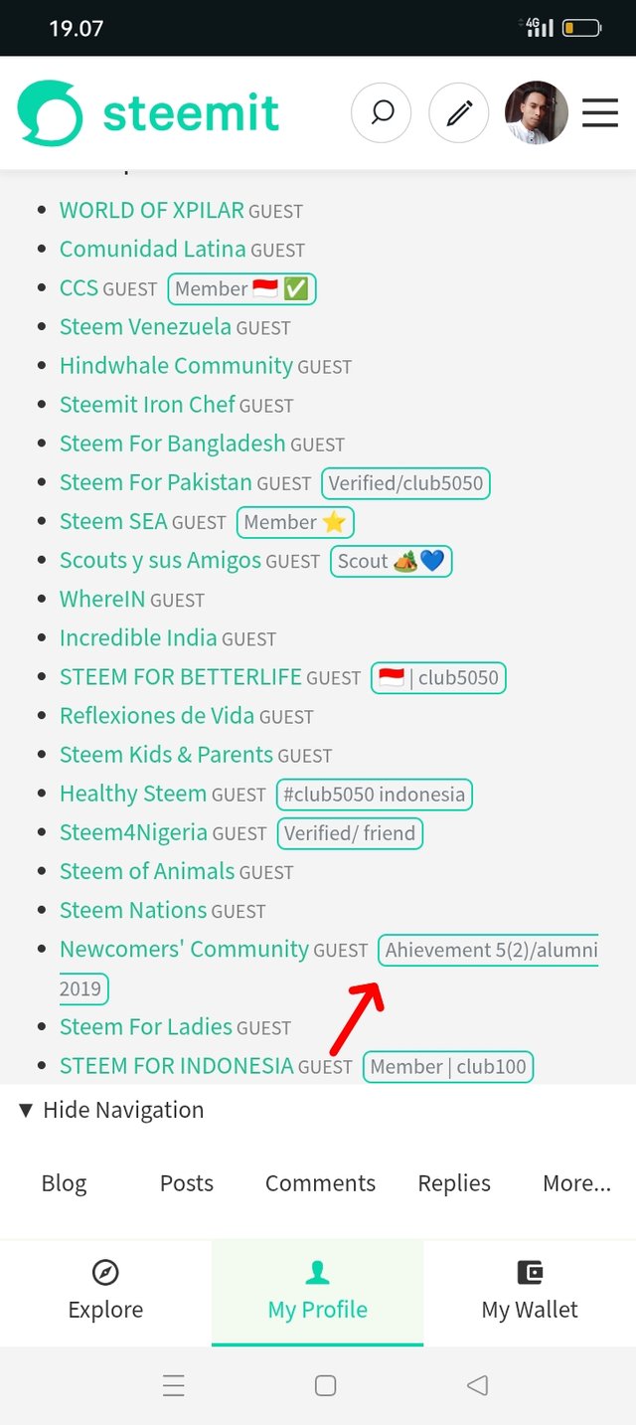Tap the Android home square icon
Viewport: 636px width, 1425px height.
point(325,1385)
